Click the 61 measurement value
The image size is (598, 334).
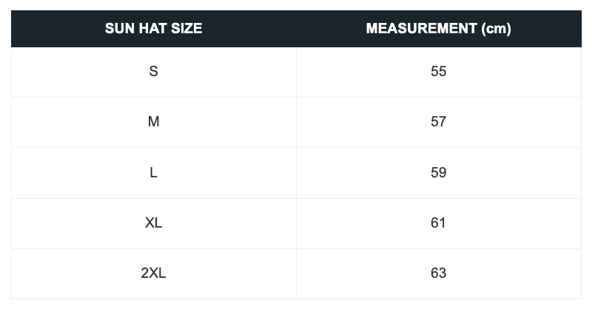pyautogui.click(x=438, y=223)
